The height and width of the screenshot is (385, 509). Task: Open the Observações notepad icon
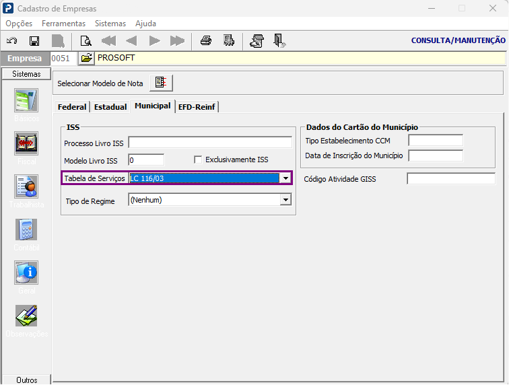pyautogui.click(x=26, y=316)
